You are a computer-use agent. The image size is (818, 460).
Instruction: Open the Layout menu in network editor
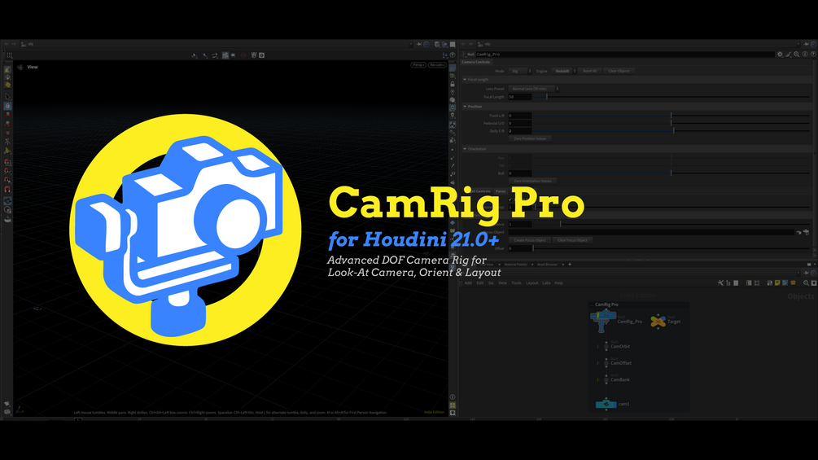pos(532,283)
